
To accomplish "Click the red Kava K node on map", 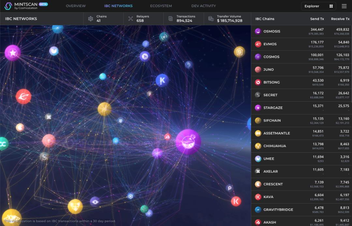I will pyautogui.click(x=236, y=201).
